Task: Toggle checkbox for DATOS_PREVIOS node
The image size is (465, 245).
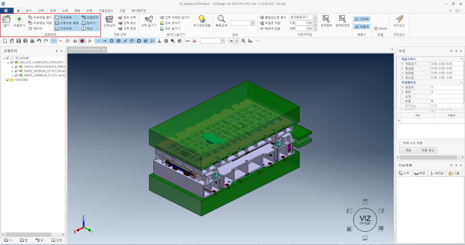Action: coord(16,67)
